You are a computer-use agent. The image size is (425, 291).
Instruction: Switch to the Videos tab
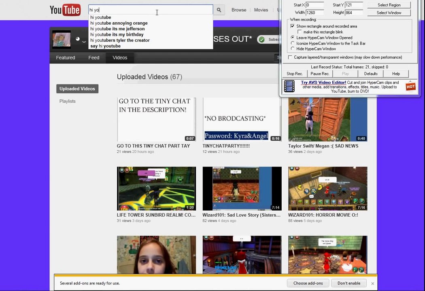click(x=120, y=58)
